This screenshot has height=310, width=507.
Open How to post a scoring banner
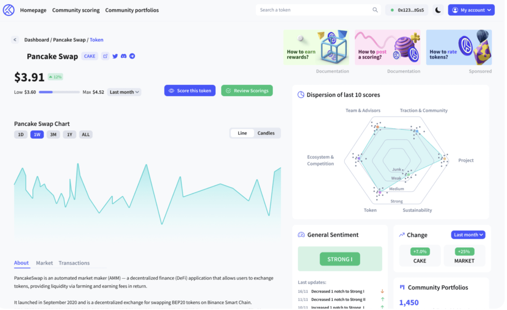(388, 48)
